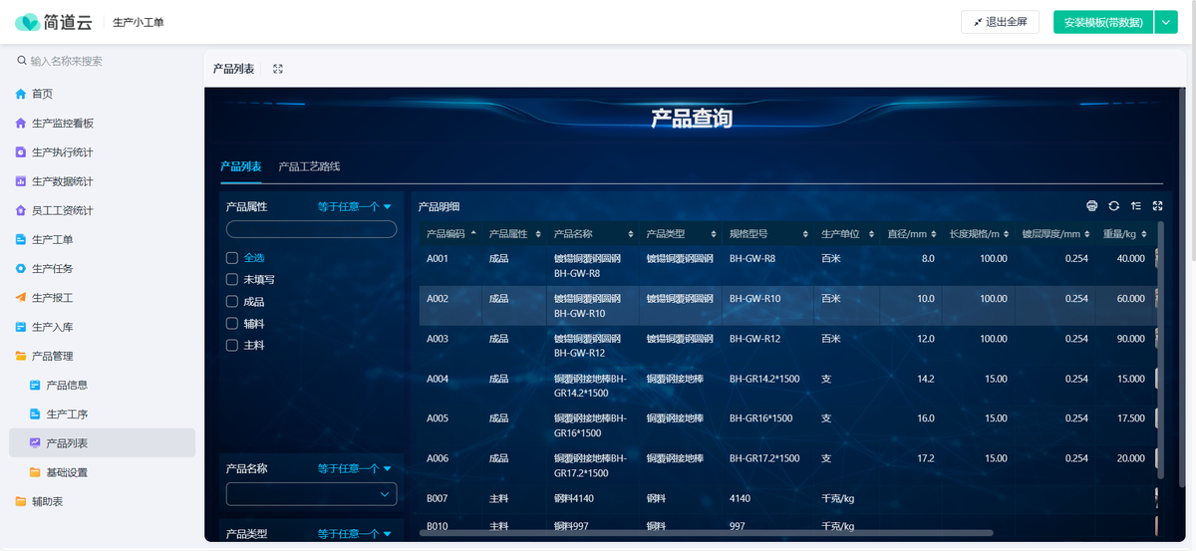1196x551 pixels.
Task: Click the 生产执行统计 icon
Action: click(21, 152)
